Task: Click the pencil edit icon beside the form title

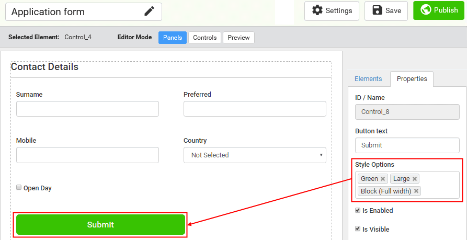Action: point(149,12)
